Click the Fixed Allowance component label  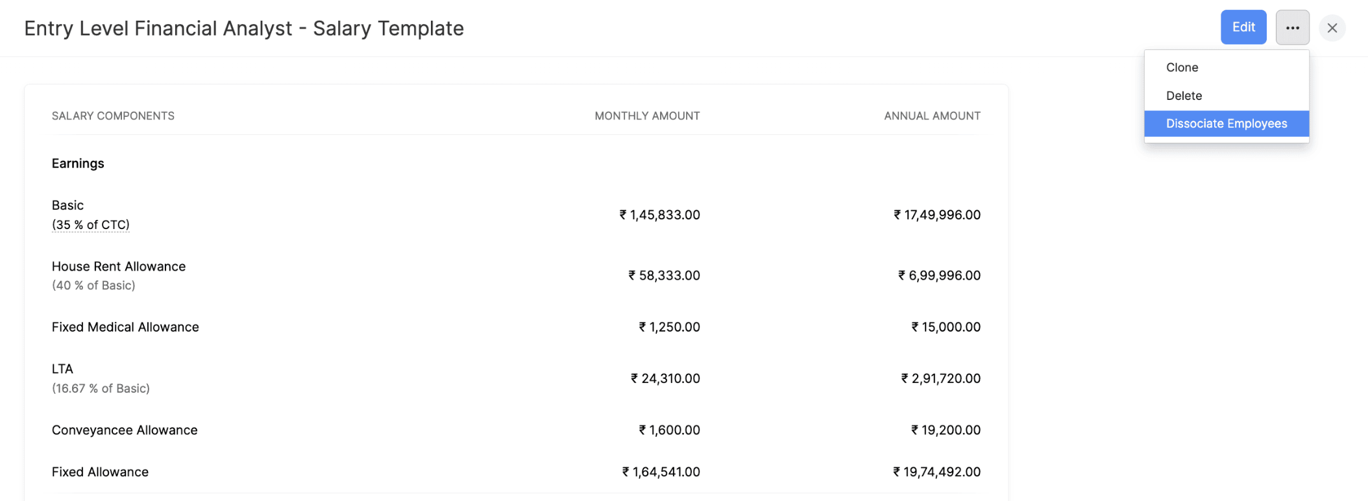[x=100, y=472]
